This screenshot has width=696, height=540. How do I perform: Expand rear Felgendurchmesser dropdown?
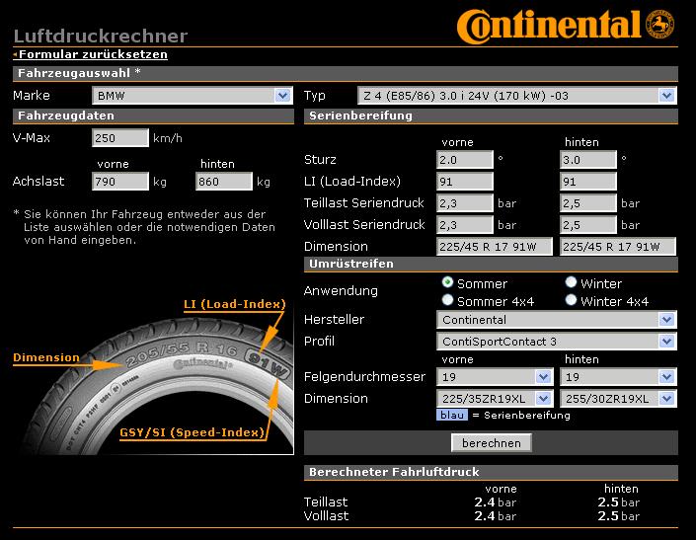coord(618,377)
